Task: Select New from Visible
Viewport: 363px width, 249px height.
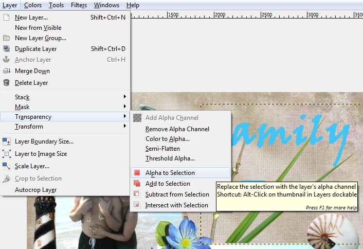Action: (x=65, y=28)
